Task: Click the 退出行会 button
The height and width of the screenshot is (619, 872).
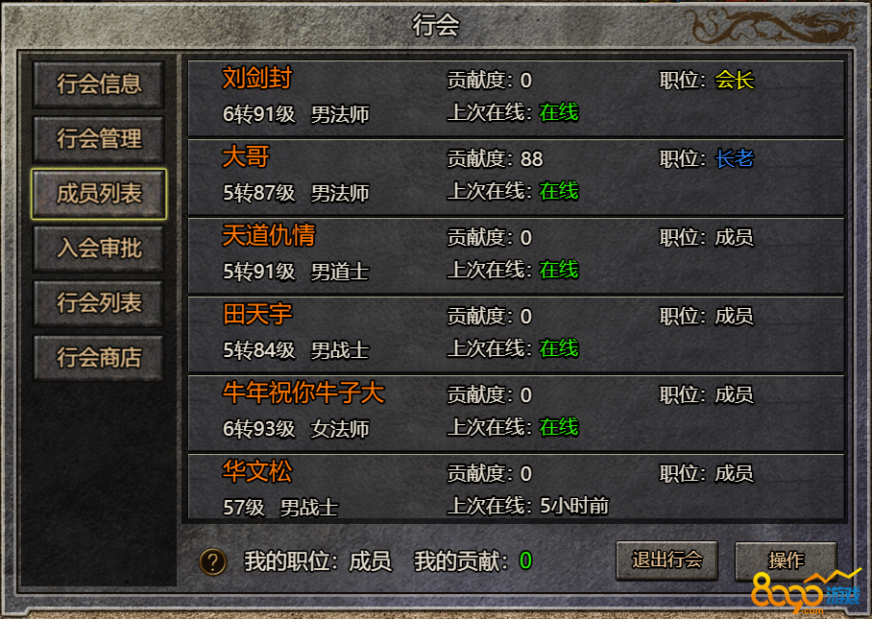Action: [666, 560]
